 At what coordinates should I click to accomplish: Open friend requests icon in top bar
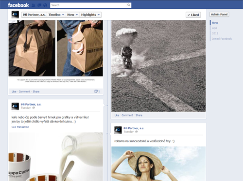click(34, 5)
